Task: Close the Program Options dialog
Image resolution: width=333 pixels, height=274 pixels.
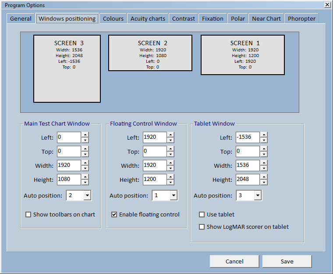Action: click(x=327, y=5)
